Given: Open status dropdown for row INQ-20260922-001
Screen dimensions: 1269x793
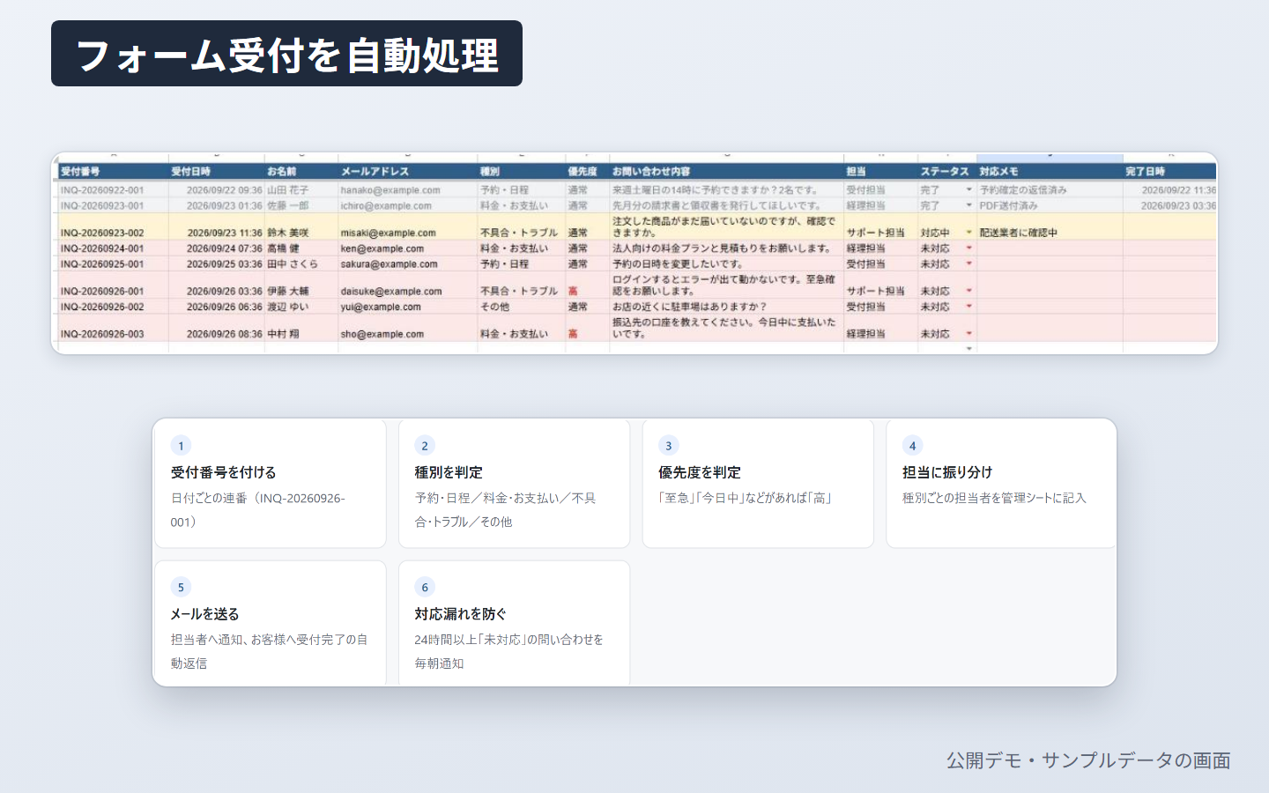Looking at the screenshot, I should [x=969, y=189].
